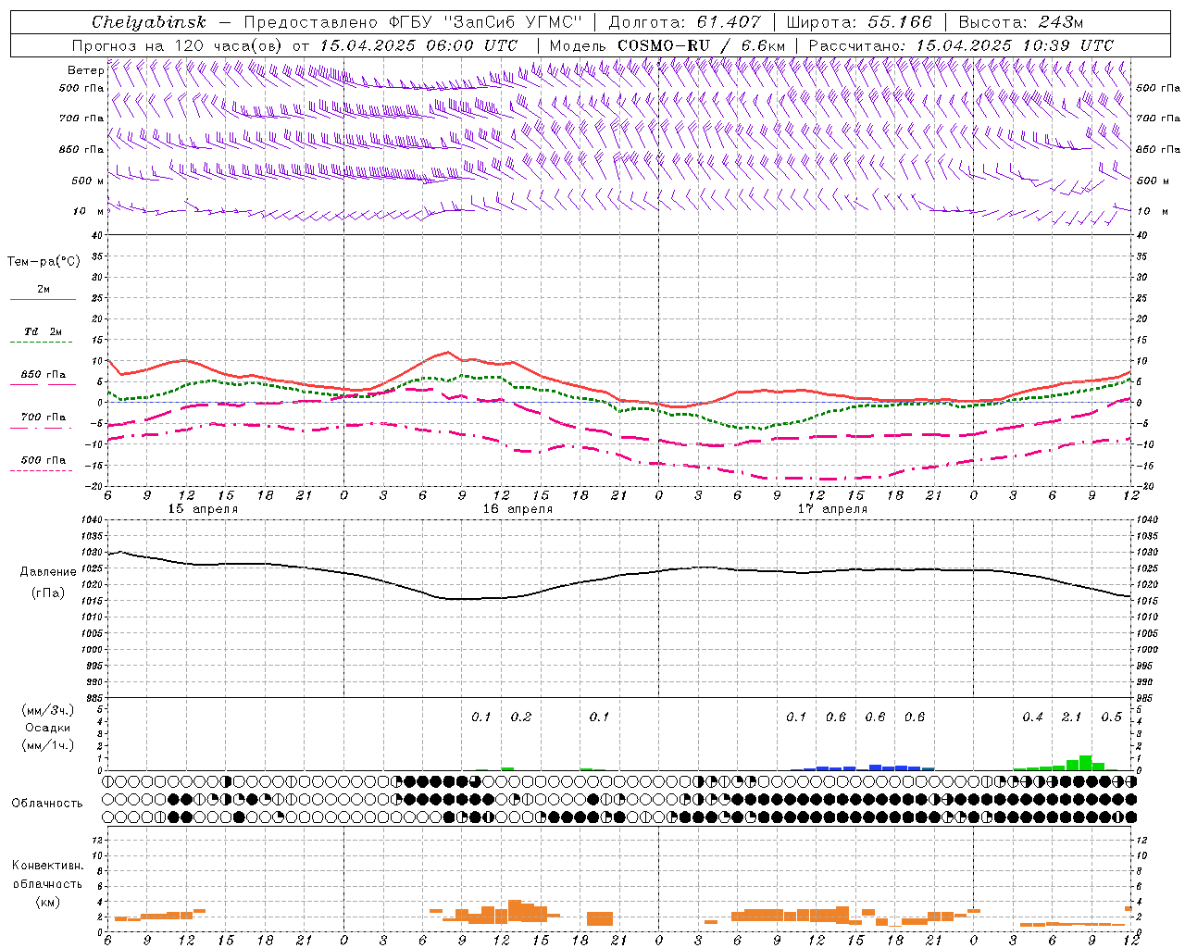The image size is (1185, 948).
Task: Click the 'Высота: 243м' header field
Action: pyautogui.click(x=1021, y=22)
